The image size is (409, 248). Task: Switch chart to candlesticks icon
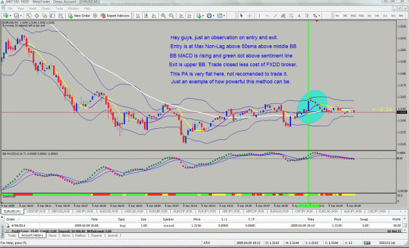146,16
